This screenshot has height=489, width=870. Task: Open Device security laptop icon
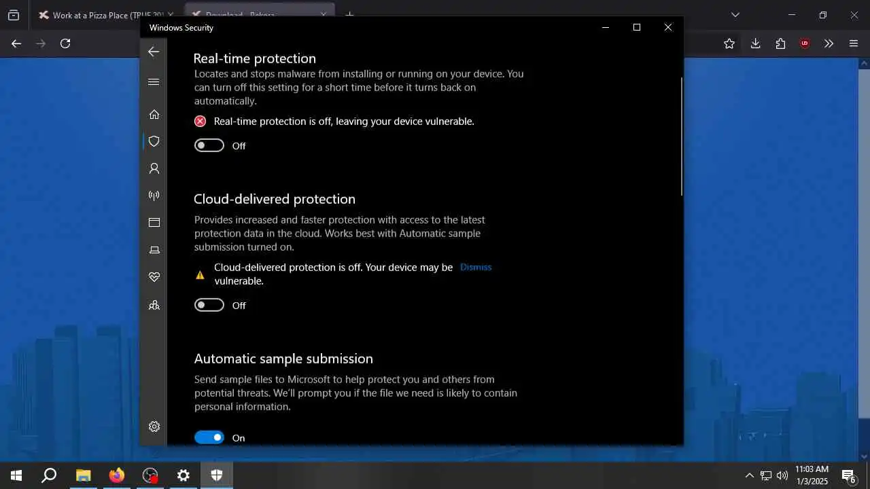click(x=154, y=250)
